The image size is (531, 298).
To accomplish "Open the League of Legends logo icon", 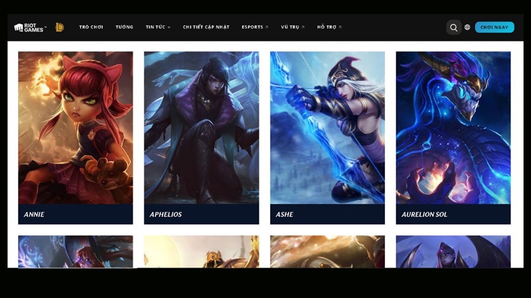I will coord(60,27).
